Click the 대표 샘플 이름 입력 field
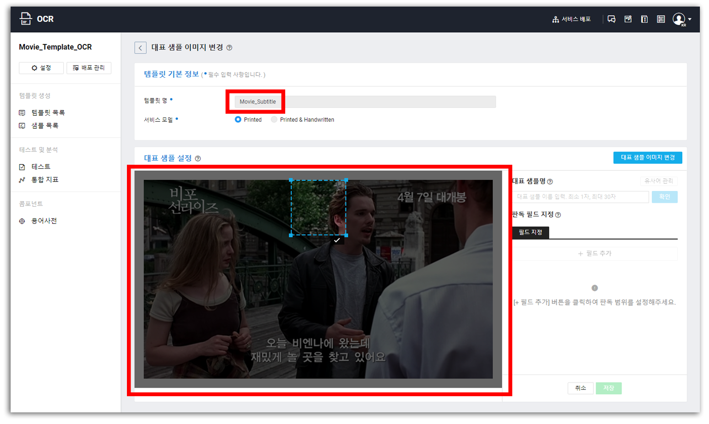This screenshot has width=709, height=424. (581, 197)
